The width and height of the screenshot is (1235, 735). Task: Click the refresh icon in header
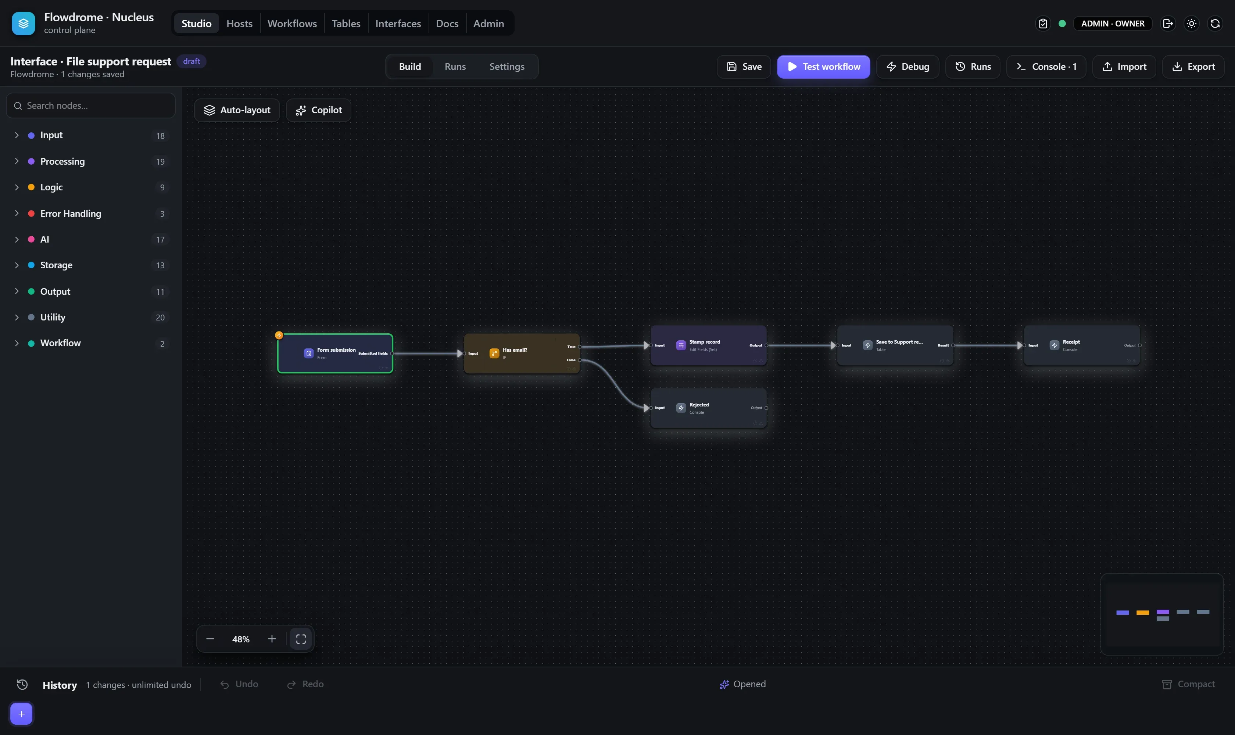1215,23
